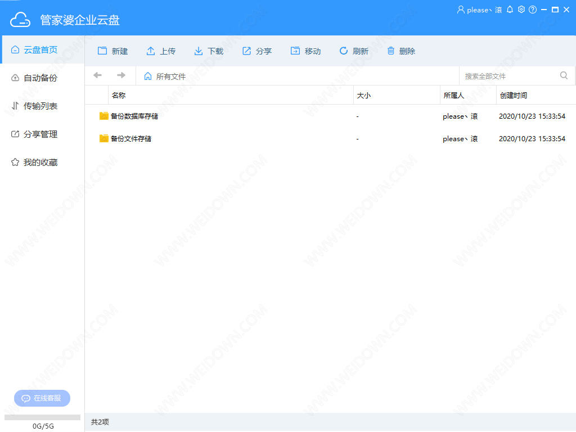Image resolution: width=576 pixels, height=432 pixels.
Task: Open the help question mark icon
Action: (533, 10)
